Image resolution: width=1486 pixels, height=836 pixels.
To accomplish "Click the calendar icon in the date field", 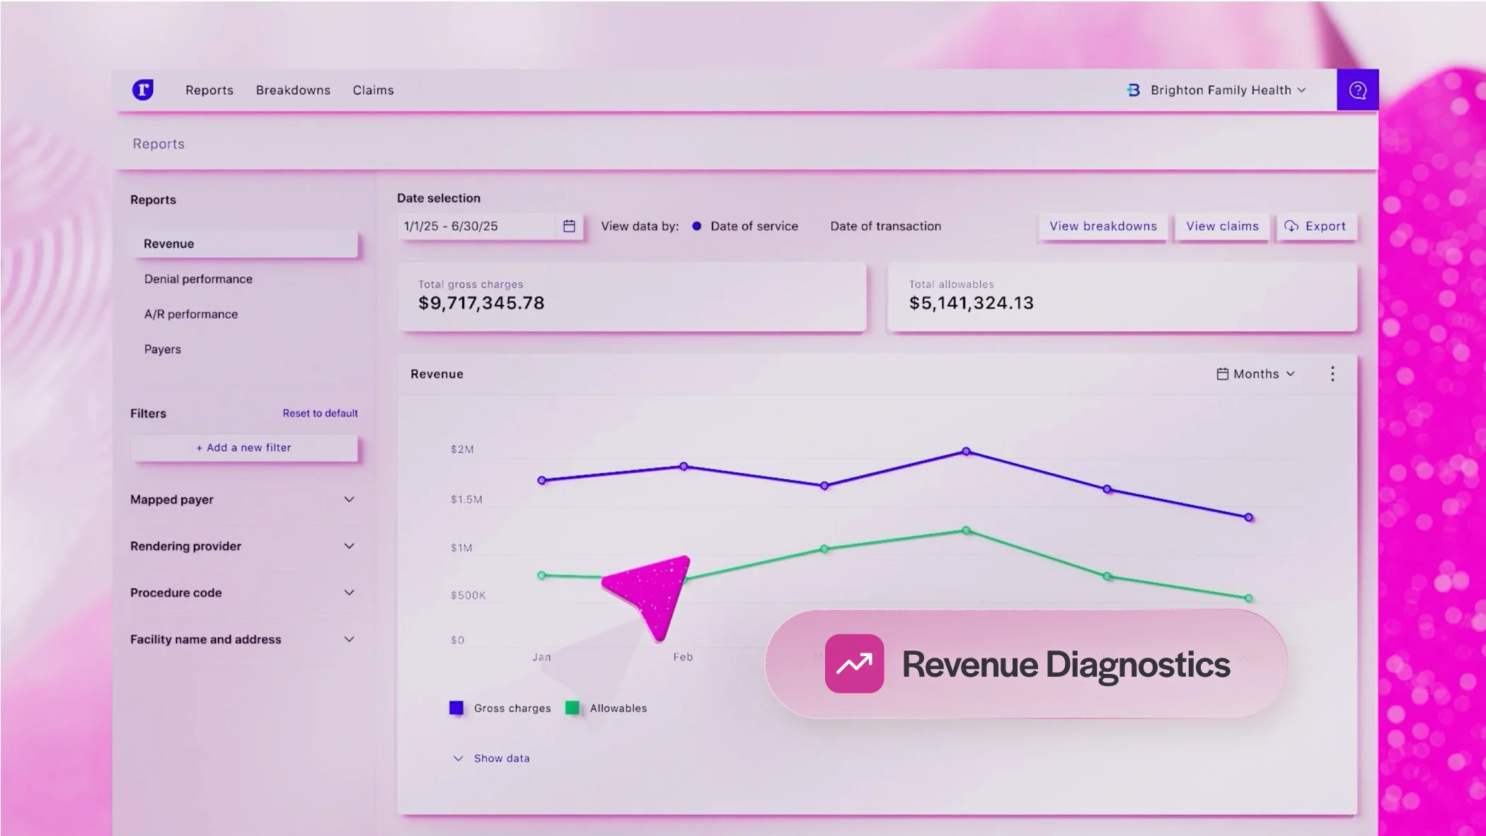I will click(x=569, y=226).
